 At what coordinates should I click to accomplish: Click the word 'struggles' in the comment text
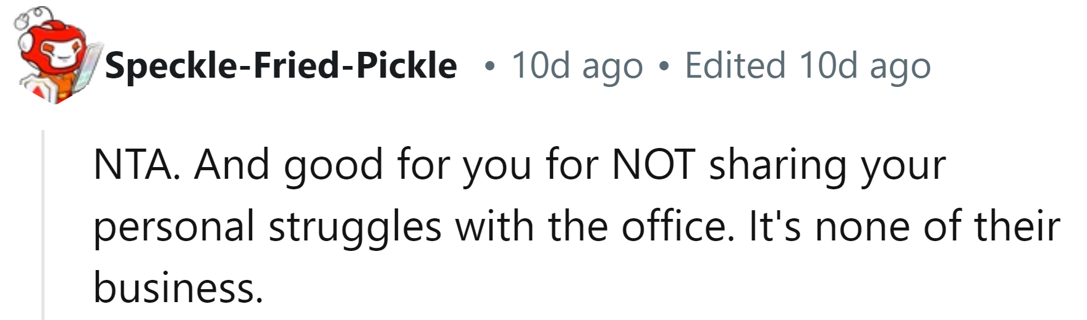tap(355, 226)
